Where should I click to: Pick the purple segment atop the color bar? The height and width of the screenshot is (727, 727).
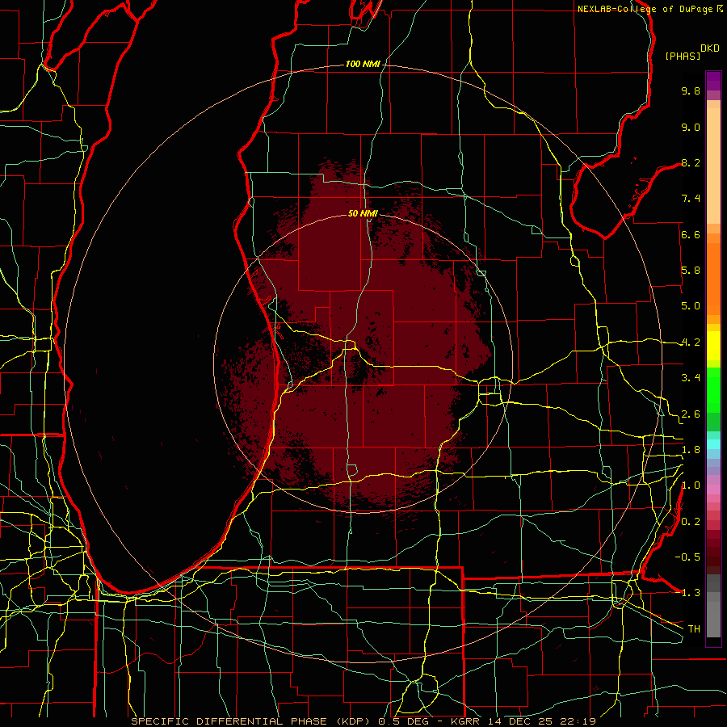713,81
